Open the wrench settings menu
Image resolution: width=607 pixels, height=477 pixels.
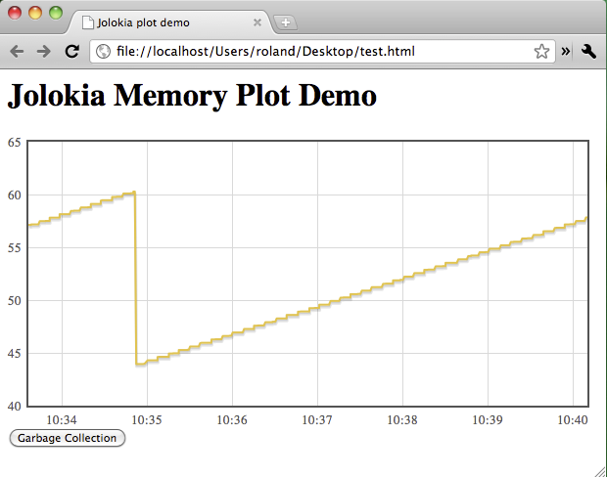coord(588,51)
